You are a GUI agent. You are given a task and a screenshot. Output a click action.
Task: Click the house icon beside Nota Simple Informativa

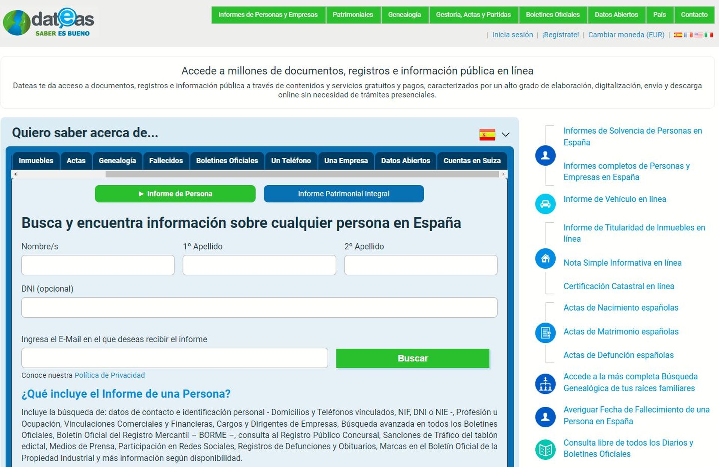point(545,258)
